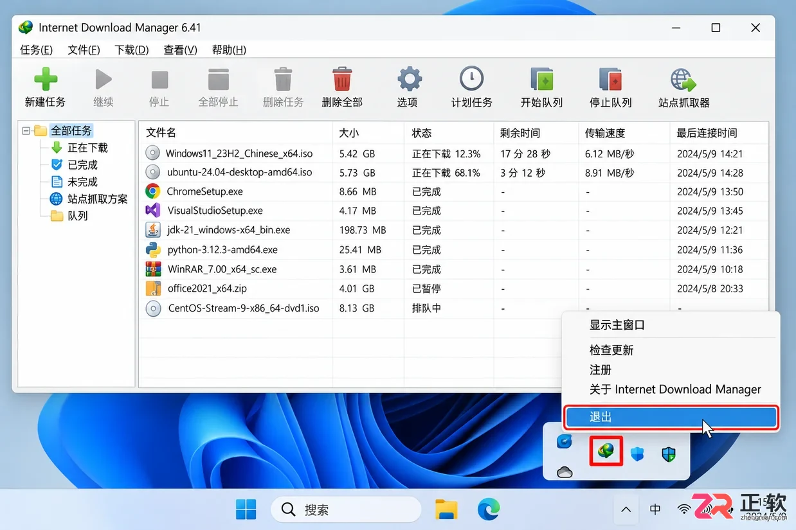796x530 pixels.
Task: Click the Windows11 ISO disc icon
Action: click(152, 153)
